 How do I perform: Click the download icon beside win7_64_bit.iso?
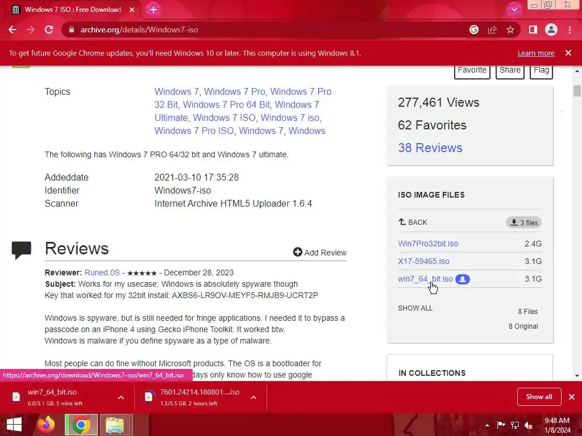(x=463, y=279)
